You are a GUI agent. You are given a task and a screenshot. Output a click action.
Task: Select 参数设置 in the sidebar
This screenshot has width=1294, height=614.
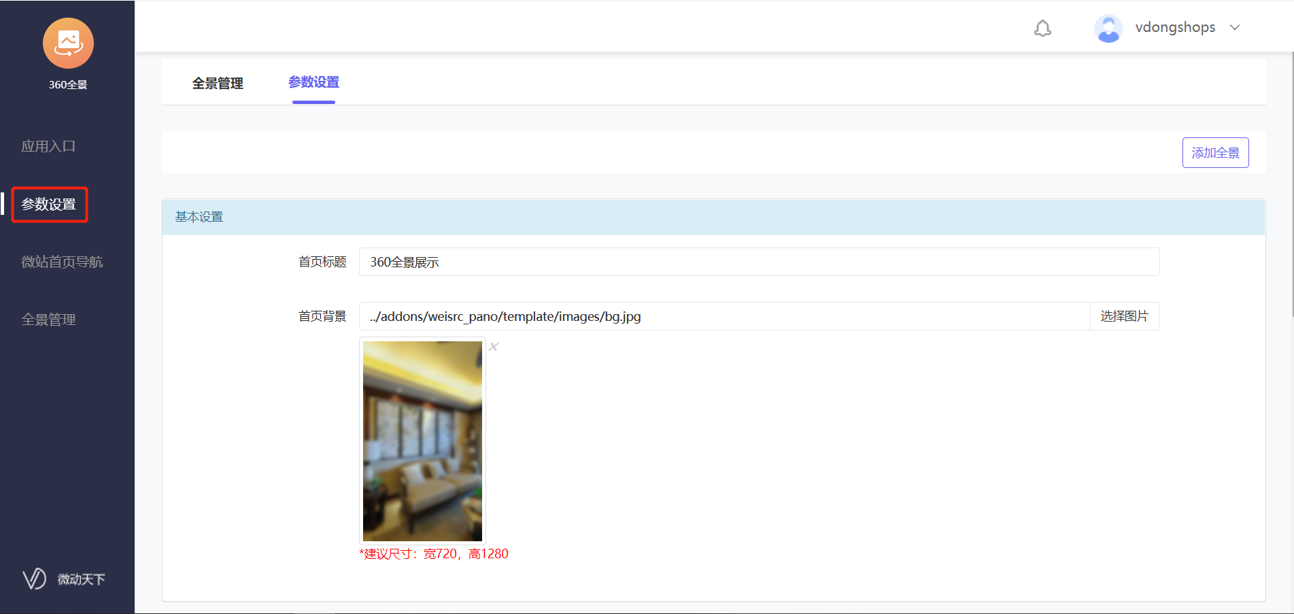click(49, 204)
